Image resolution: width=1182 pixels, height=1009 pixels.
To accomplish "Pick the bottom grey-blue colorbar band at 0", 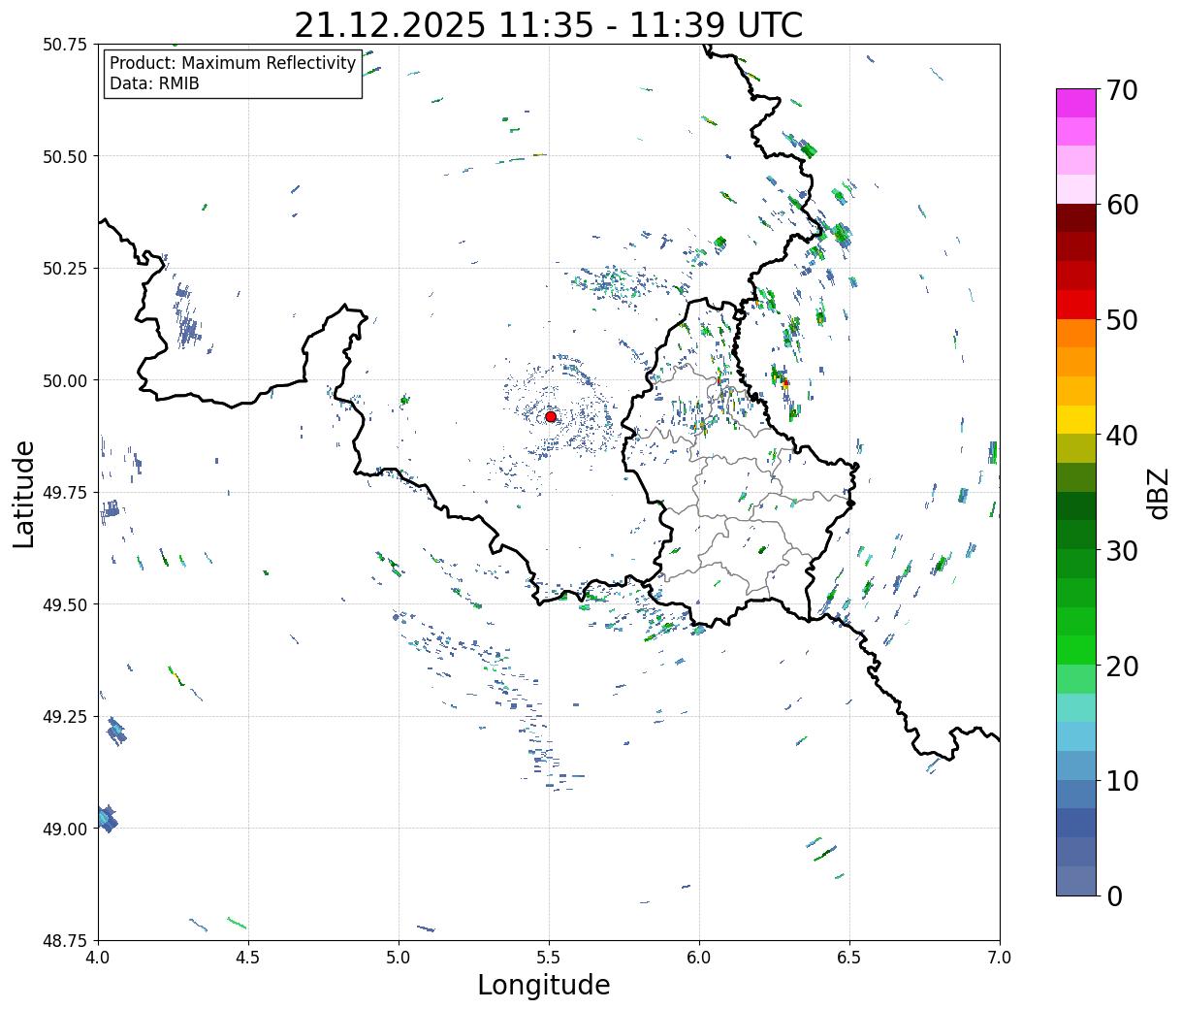I will click(1075, 880).
